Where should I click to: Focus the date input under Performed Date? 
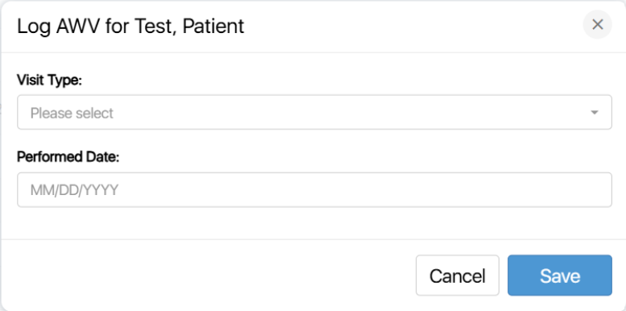(x=314, y=189)
